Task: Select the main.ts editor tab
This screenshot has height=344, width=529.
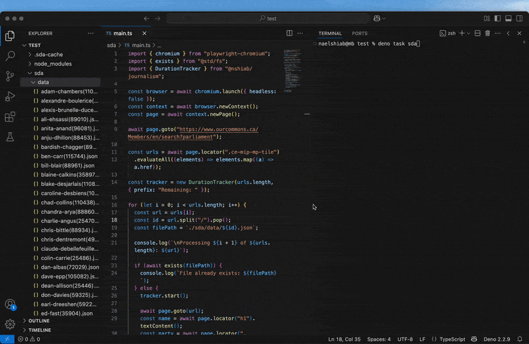Action: [123, 34]
